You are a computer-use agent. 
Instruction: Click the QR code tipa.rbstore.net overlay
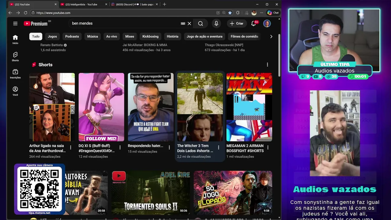(x=39, y=189)
